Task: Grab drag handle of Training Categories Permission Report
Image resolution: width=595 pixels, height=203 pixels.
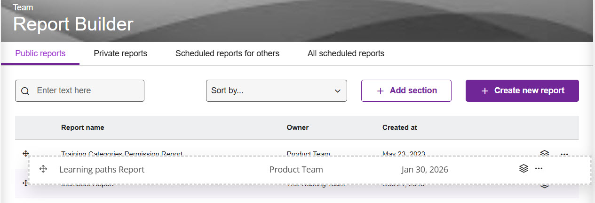Action: click(26, 153)
